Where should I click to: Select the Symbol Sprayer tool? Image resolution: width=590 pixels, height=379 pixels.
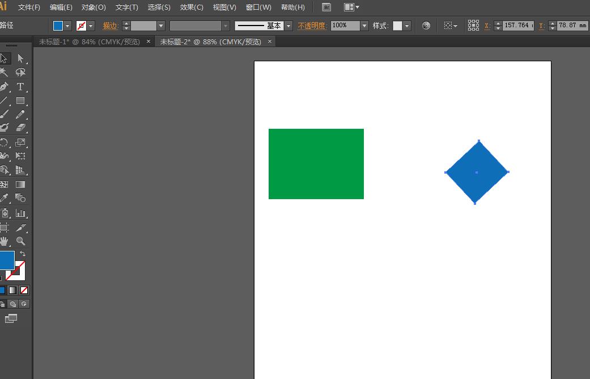(x=4, y=213)
